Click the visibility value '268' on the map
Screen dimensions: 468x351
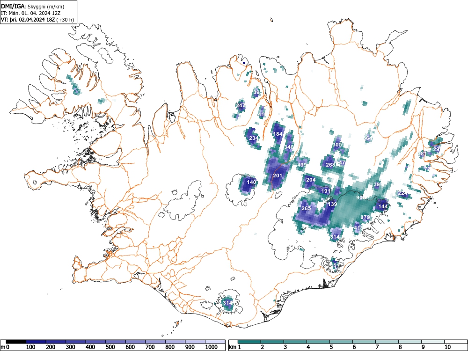[x=330, y=165]
